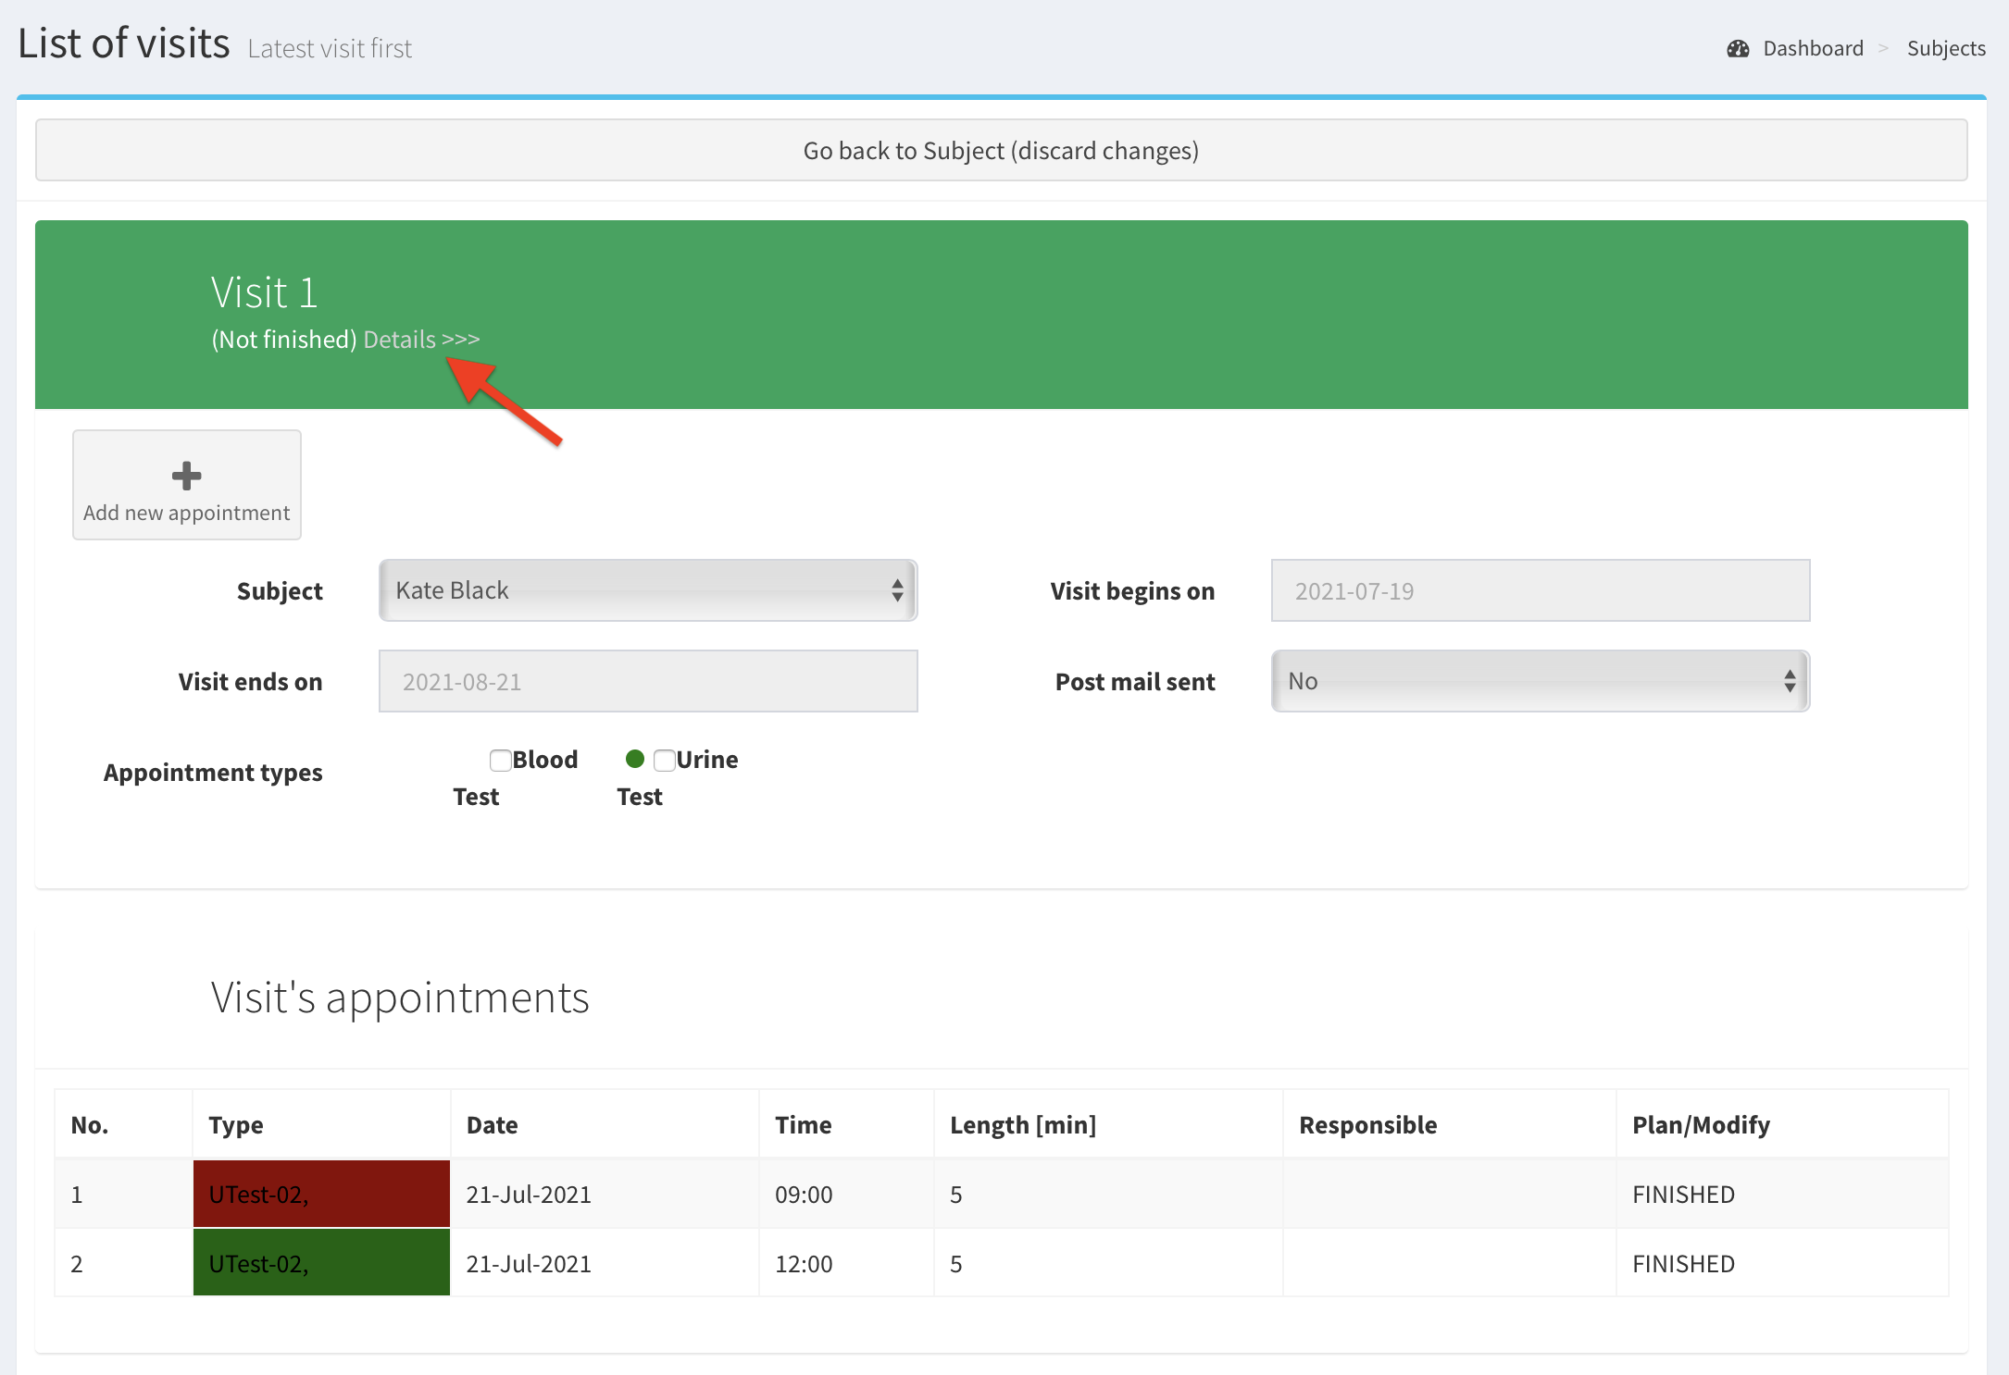Click Go back to Subject button
The image size is (2009, 1375).
click(x=1001, y=150)
